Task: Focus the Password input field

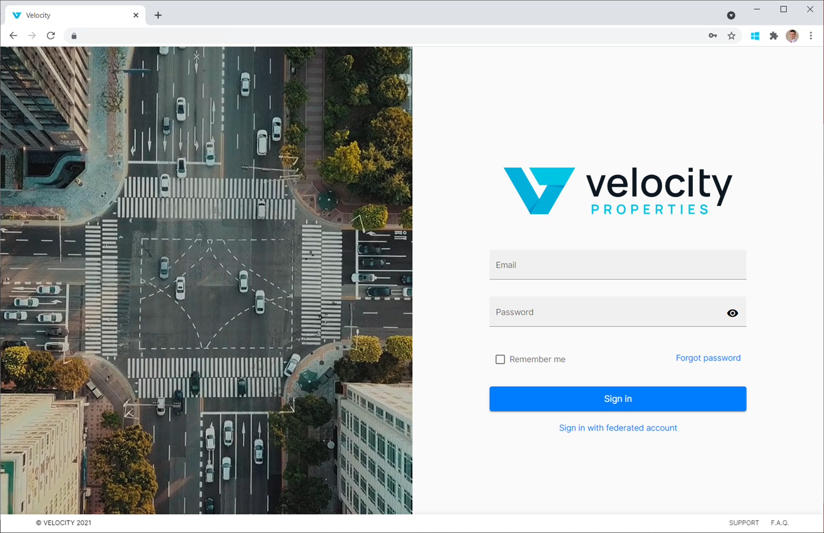Action: click(x=618, y=311)
